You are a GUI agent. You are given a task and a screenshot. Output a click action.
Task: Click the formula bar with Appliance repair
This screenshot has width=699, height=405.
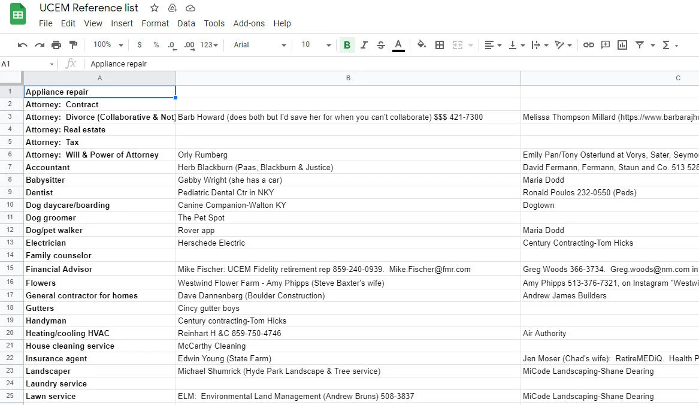point(392,64)
